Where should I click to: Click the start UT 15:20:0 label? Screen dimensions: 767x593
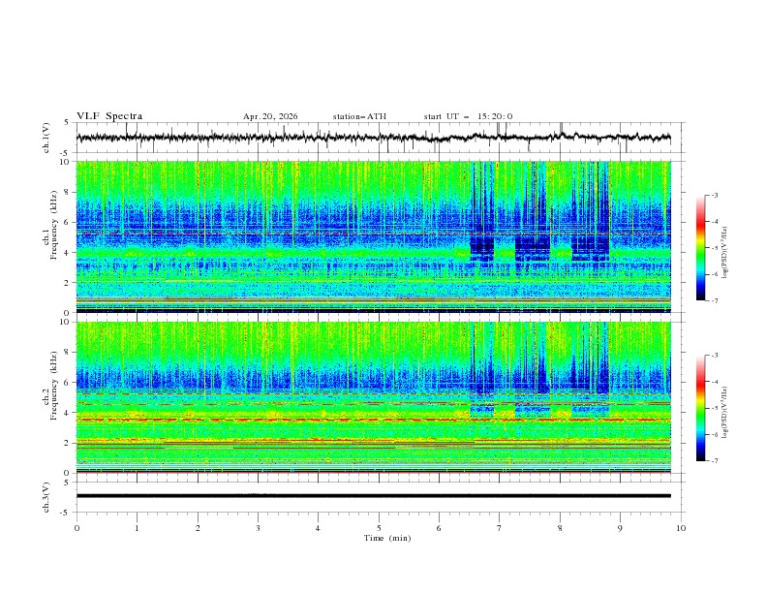click(x=468, y=116)
